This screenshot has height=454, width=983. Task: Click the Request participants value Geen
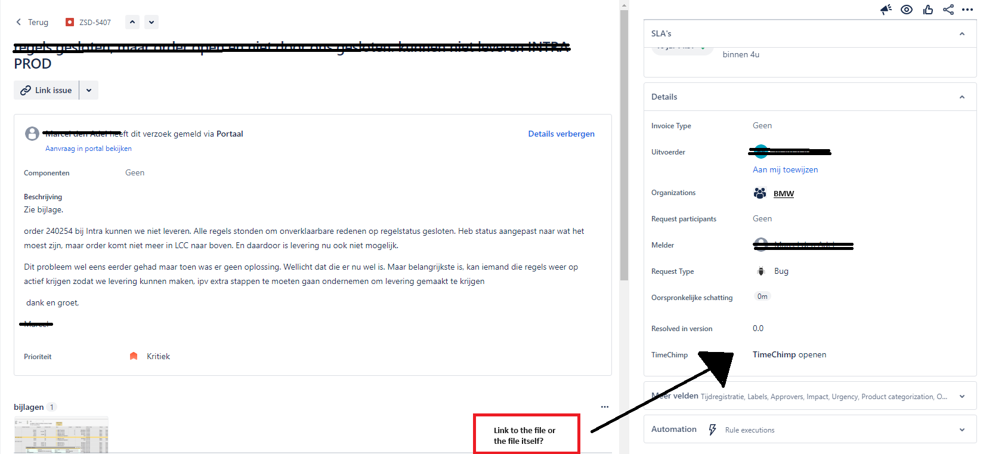click(762, 218)
